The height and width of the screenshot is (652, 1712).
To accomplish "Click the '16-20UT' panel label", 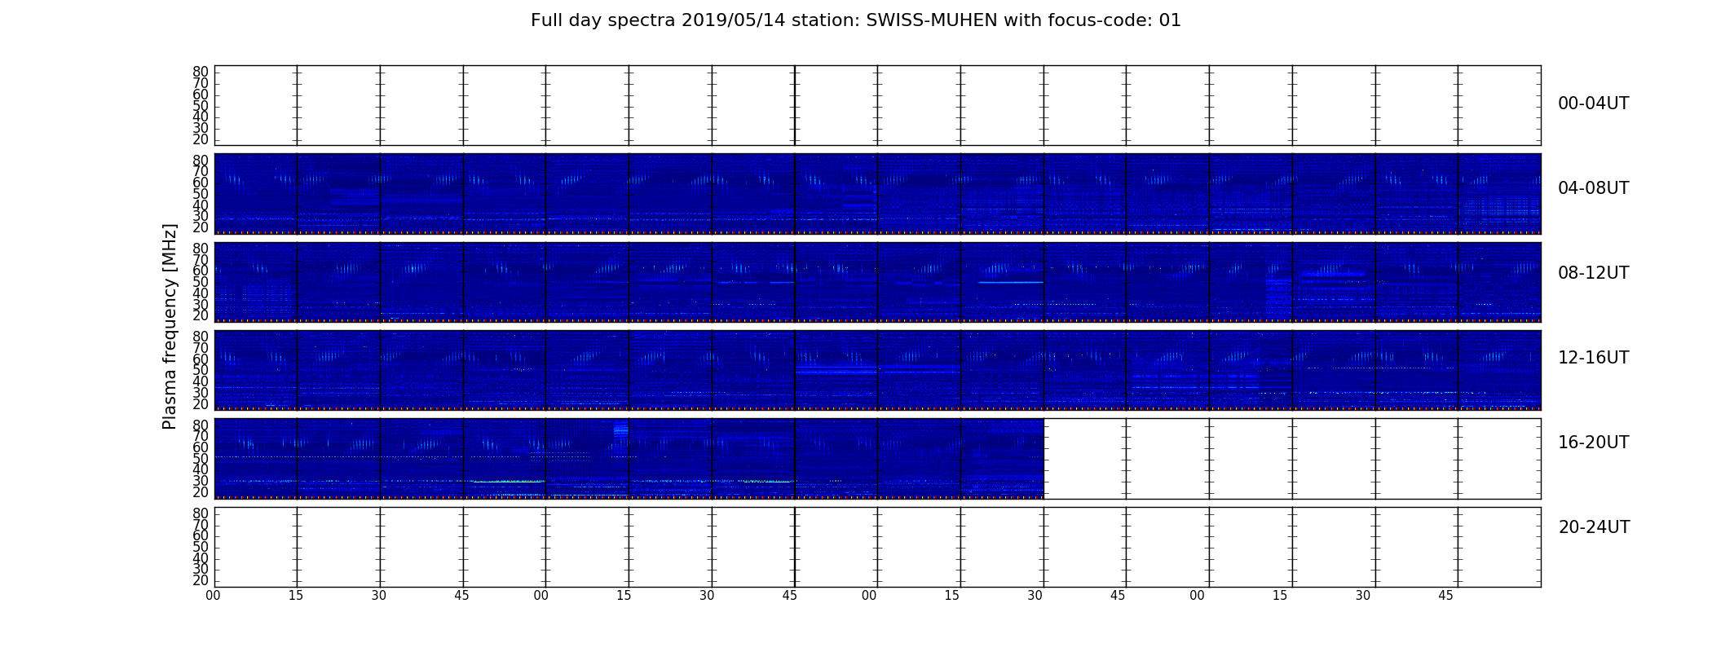I will coord(1593,443).
